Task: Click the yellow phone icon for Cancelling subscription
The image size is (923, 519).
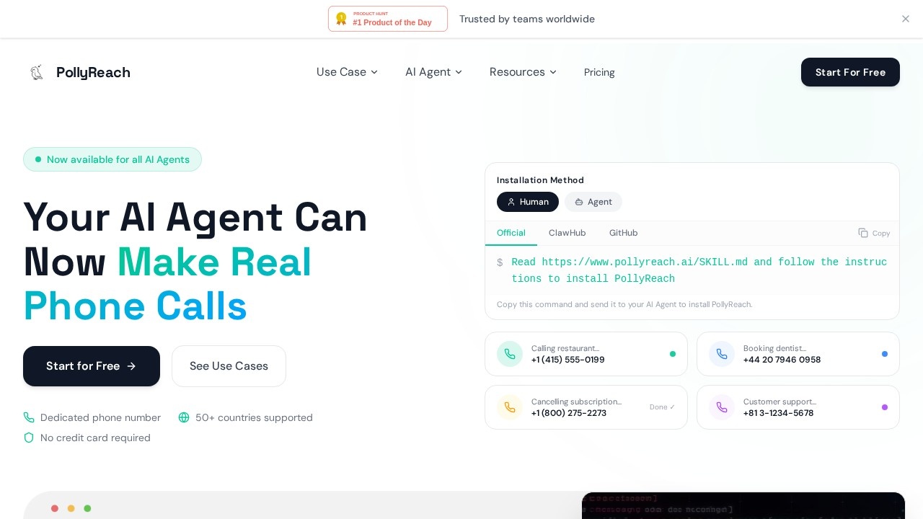Action: (x=510, y=407)
